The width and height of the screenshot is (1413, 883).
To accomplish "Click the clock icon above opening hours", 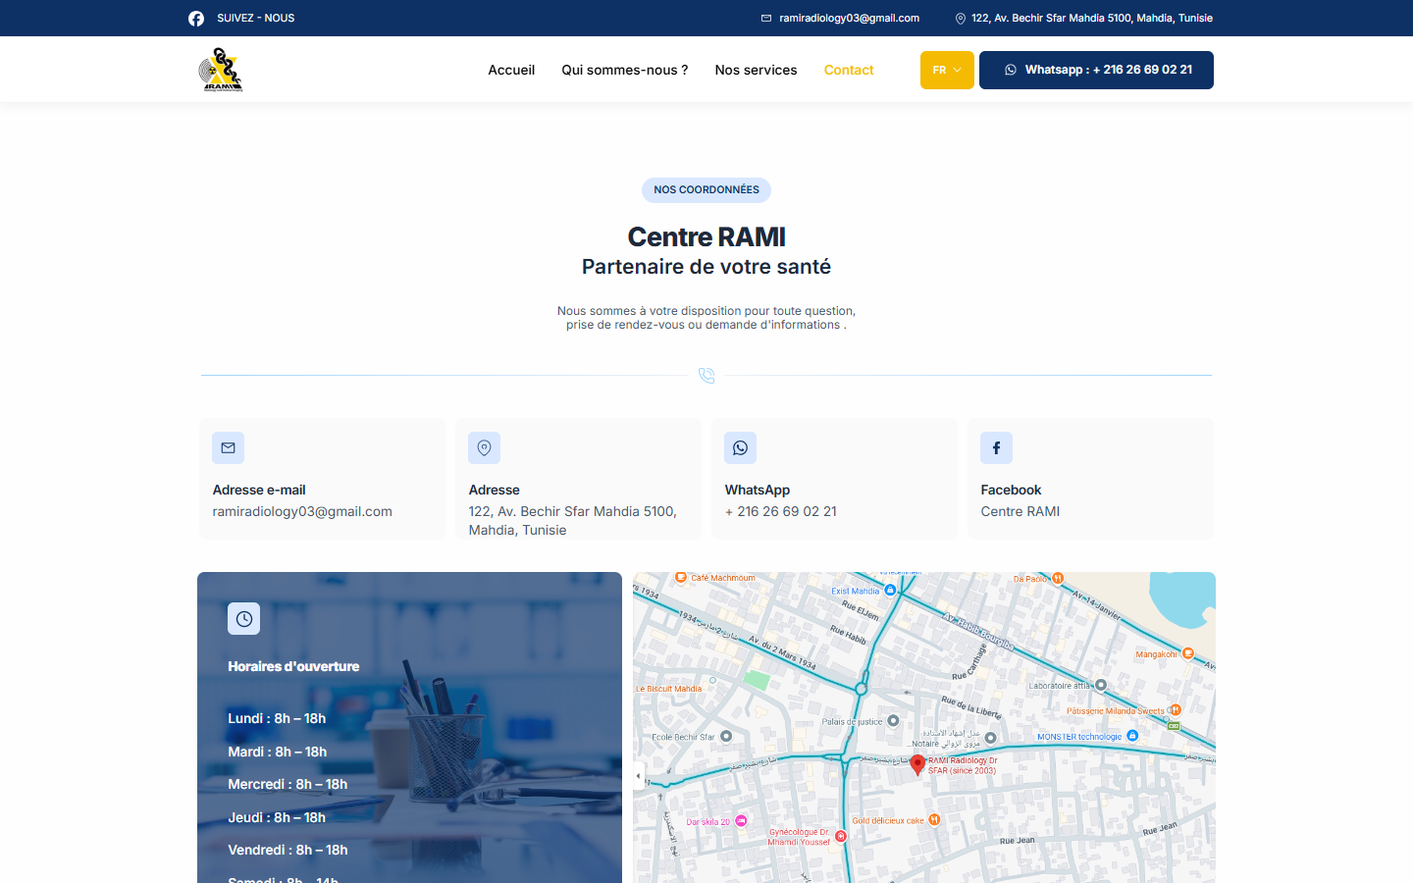I will tap(243, 618).
